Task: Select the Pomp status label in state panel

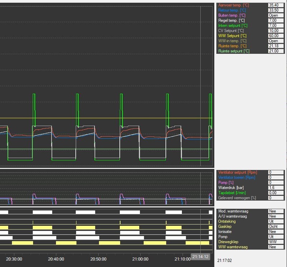Action: [223, 237]
